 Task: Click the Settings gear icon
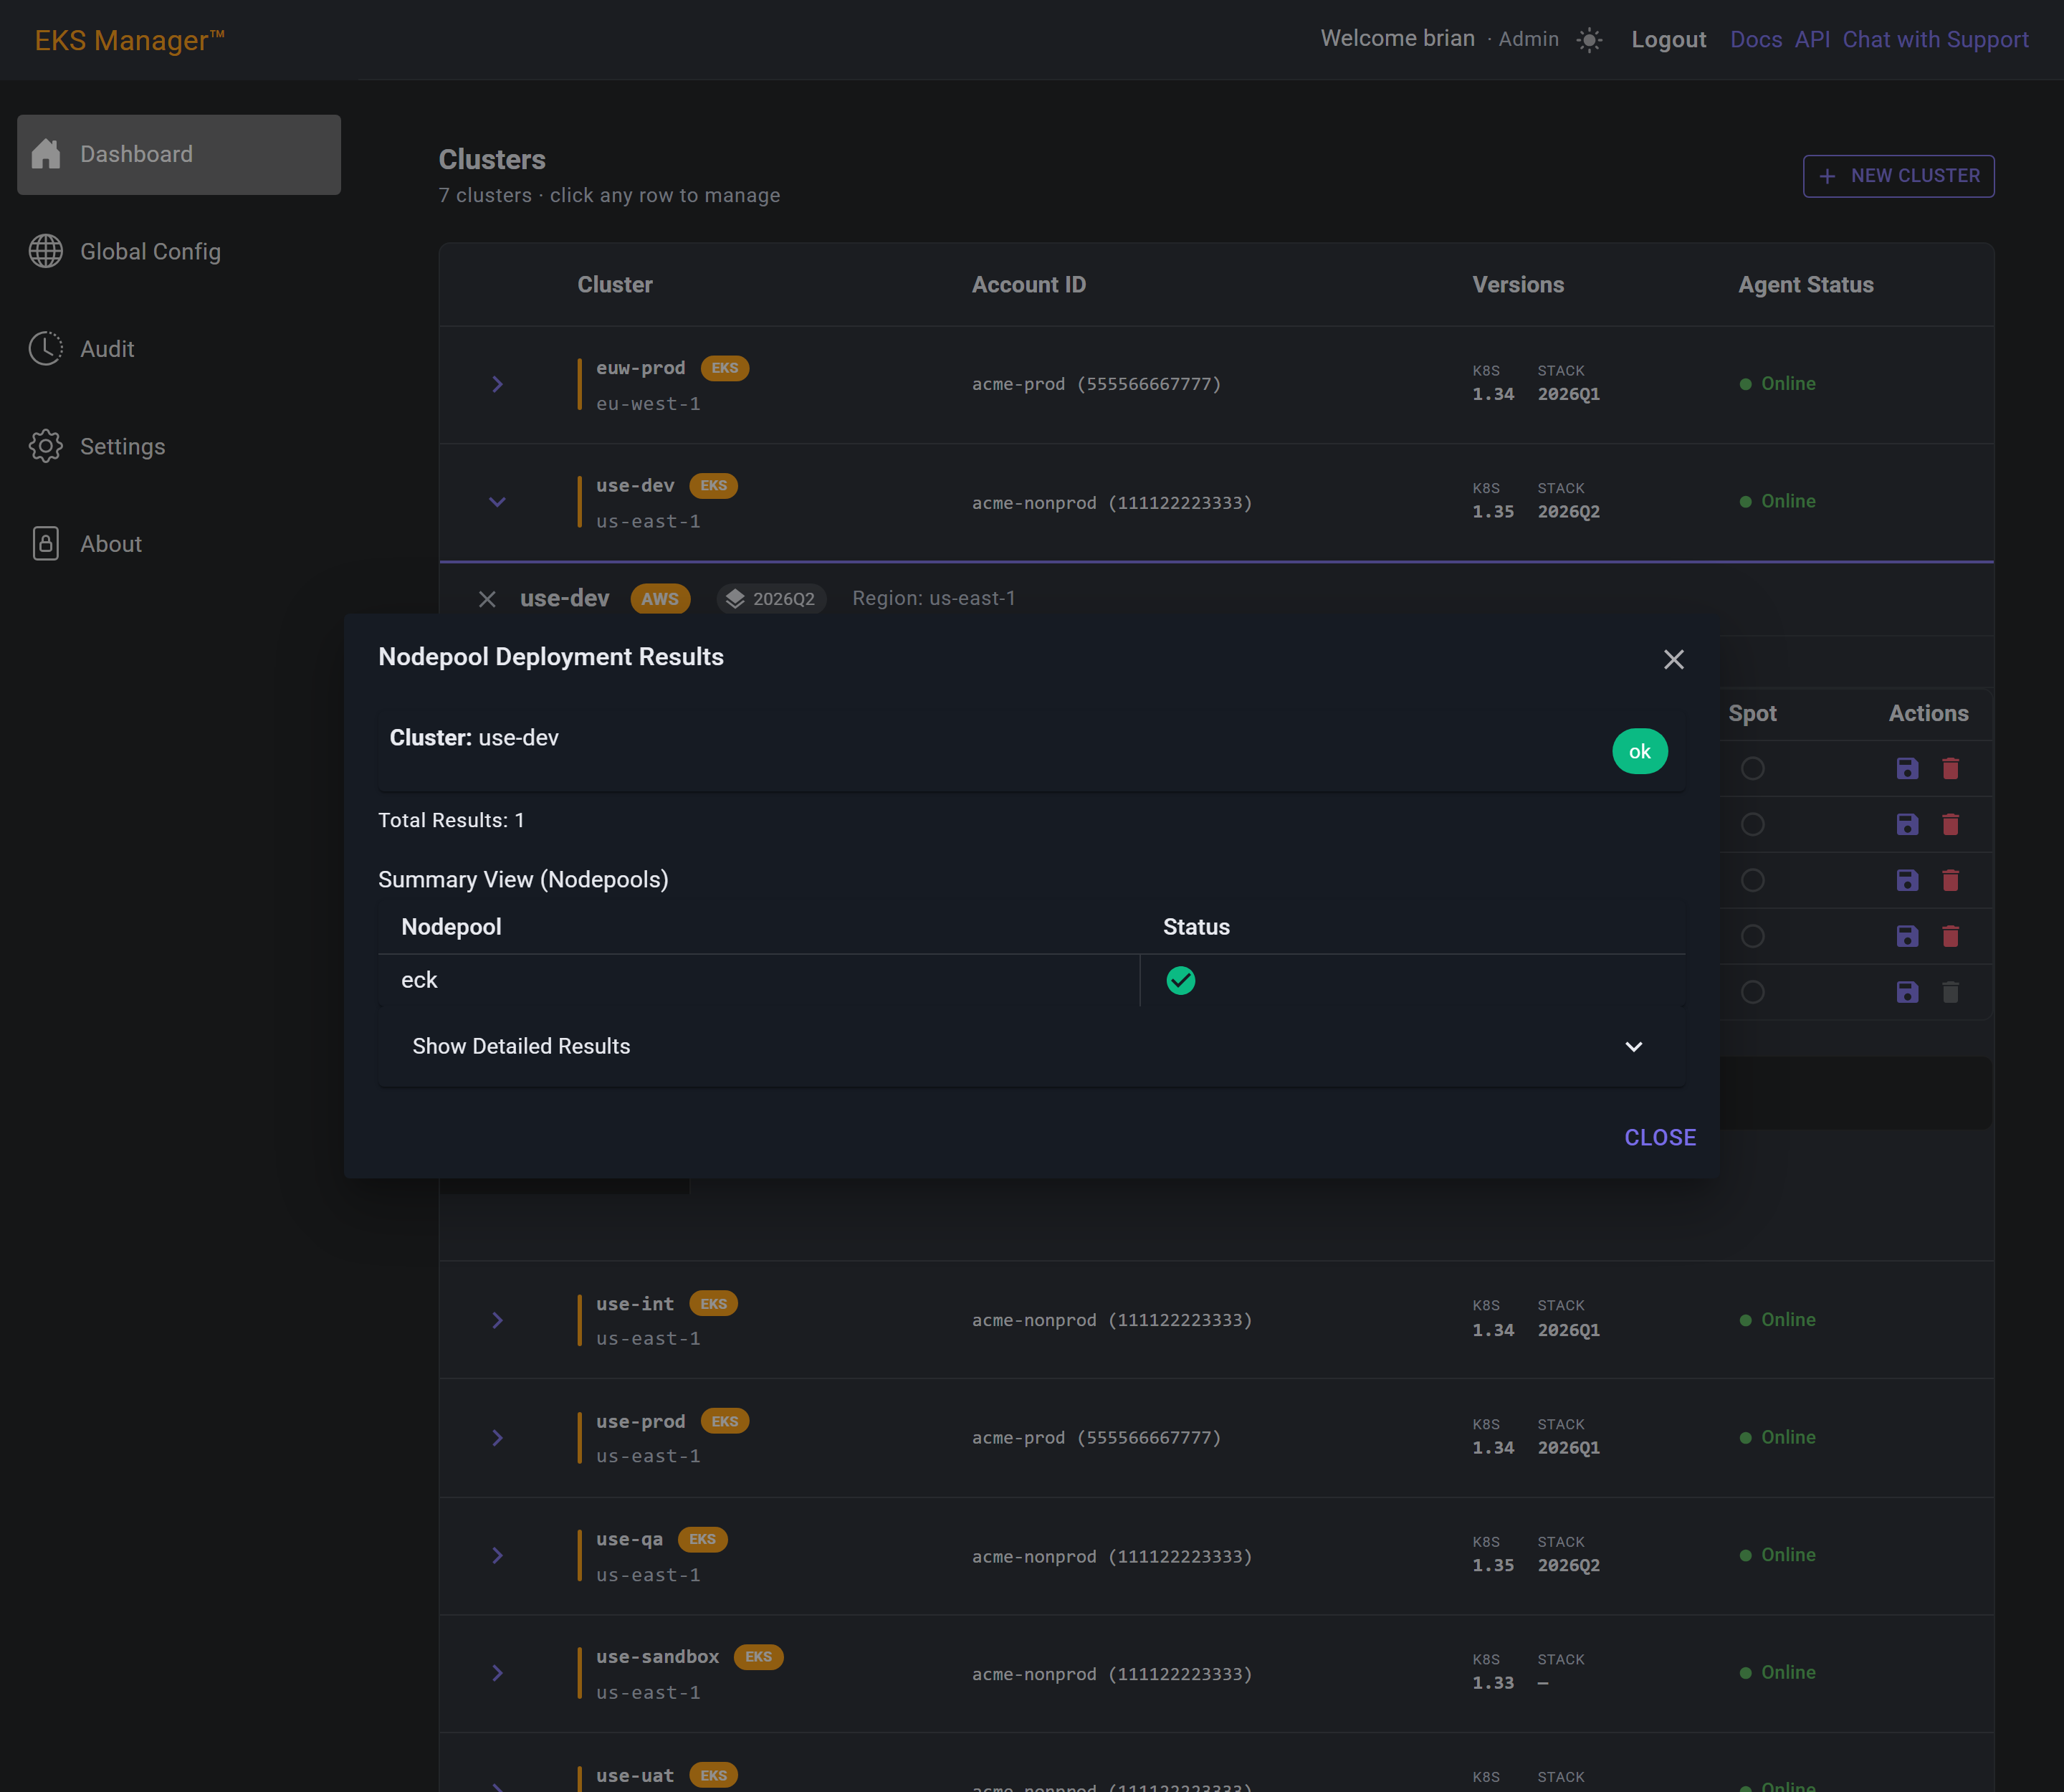coord(46,446)
